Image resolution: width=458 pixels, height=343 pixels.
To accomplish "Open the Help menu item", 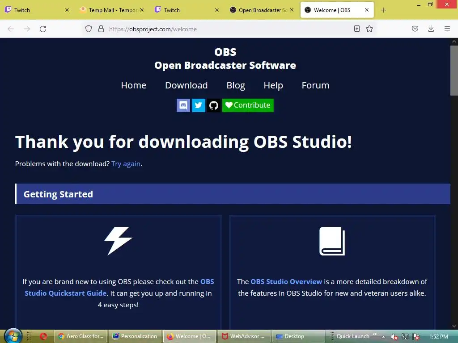I will pos(273,85).
